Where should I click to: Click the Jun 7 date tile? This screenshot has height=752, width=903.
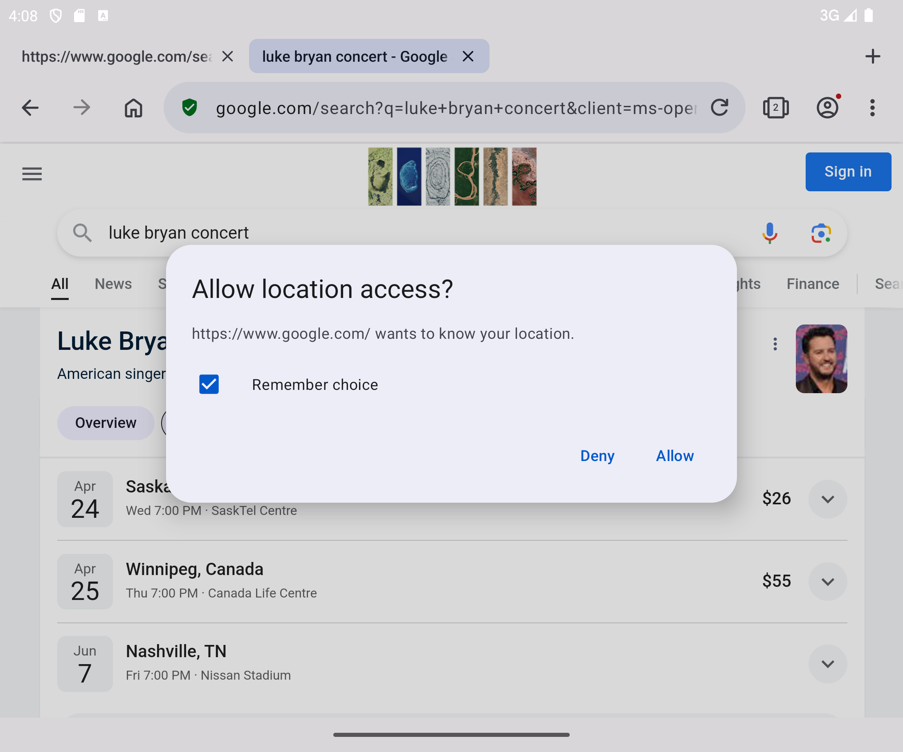85,664
